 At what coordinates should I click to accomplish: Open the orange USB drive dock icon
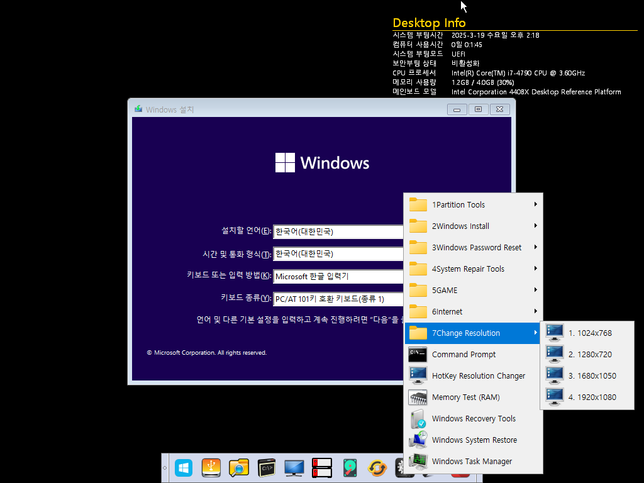tap(211, 468)
